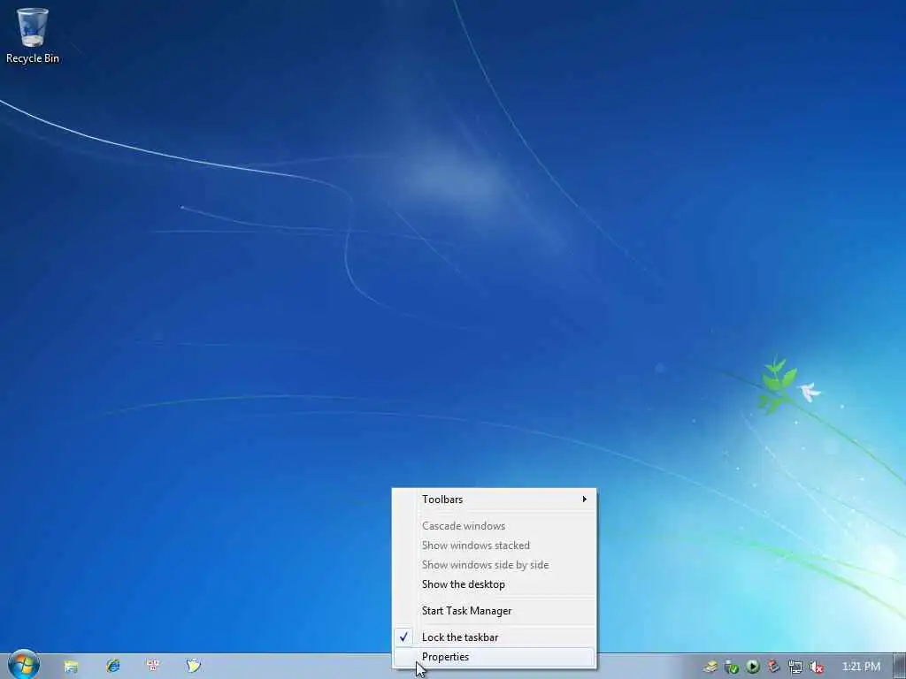
Task: Click the red and blue stacked tray icon
Action: pos(773,667)
